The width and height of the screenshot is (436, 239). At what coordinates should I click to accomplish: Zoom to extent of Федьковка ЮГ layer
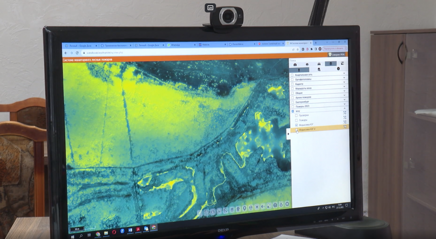(345, 125)
